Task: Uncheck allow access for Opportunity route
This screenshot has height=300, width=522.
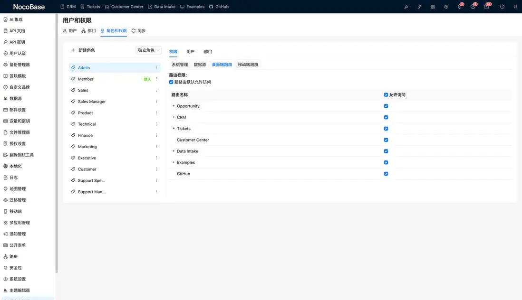Action: [x=386, y=106]
